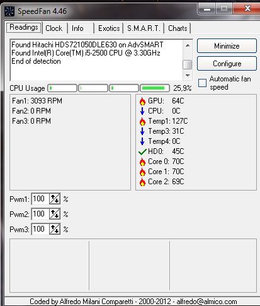Open the S.M.A.R.T. tab
260x306 pixels.
coord(144,28)
